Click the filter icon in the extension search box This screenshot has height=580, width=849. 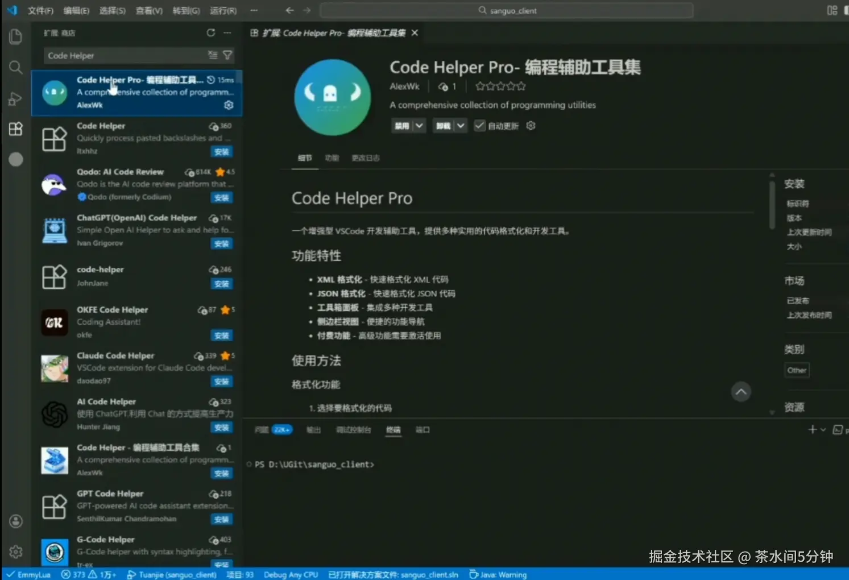227,55
